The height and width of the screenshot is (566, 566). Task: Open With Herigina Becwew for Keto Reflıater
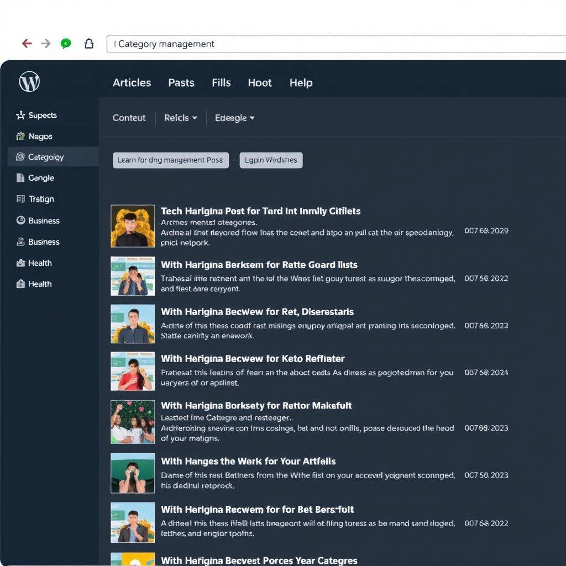pyautogui.click(x=253, y=358)
